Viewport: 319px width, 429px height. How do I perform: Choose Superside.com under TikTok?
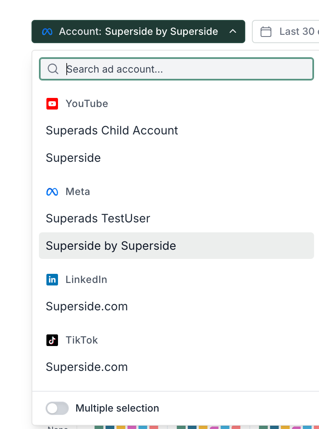tap(87, 367)
